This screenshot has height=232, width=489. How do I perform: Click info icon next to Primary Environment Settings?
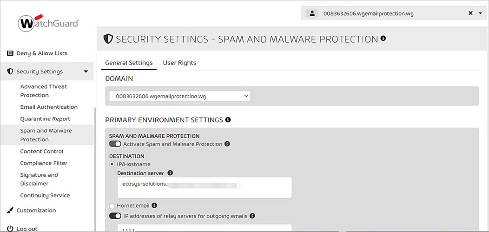tap(228, 120)
